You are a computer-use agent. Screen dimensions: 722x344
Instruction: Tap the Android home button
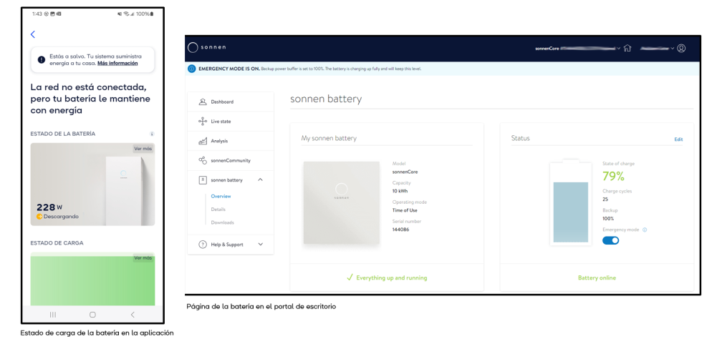click(92, 315)
